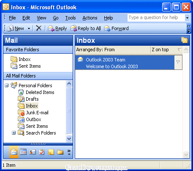193x171 pixels.
Task: Click the All Mail Folders header
Action: (38, 76)
